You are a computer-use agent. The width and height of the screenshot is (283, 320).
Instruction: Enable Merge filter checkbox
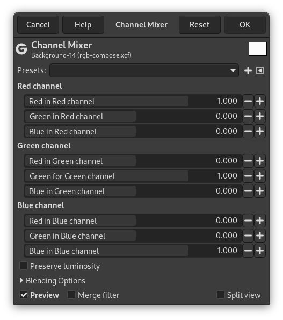point(71,295)
